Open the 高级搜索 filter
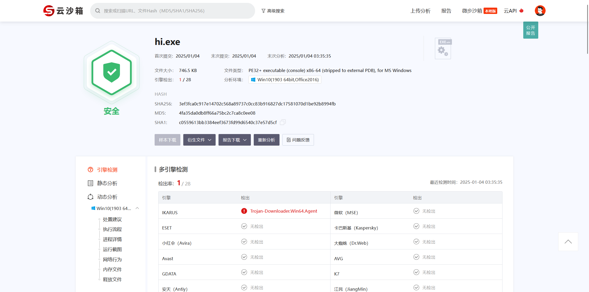Screen dimensions: 589x292 (x=273, y=11)
